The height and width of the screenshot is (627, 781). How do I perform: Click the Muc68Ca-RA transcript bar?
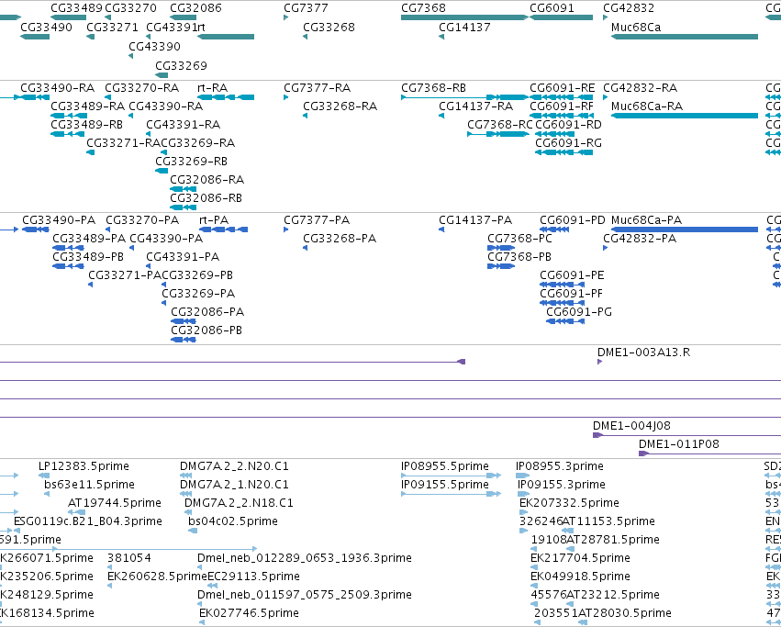tap(685, 116)
